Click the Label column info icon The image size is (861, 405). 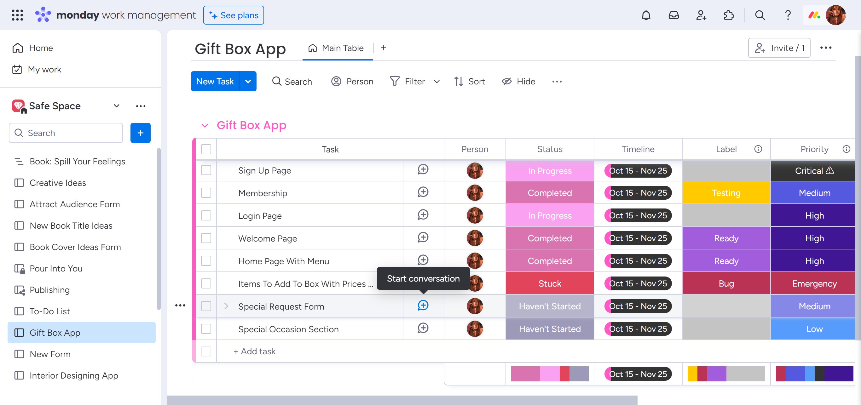[x=758, y=149]
